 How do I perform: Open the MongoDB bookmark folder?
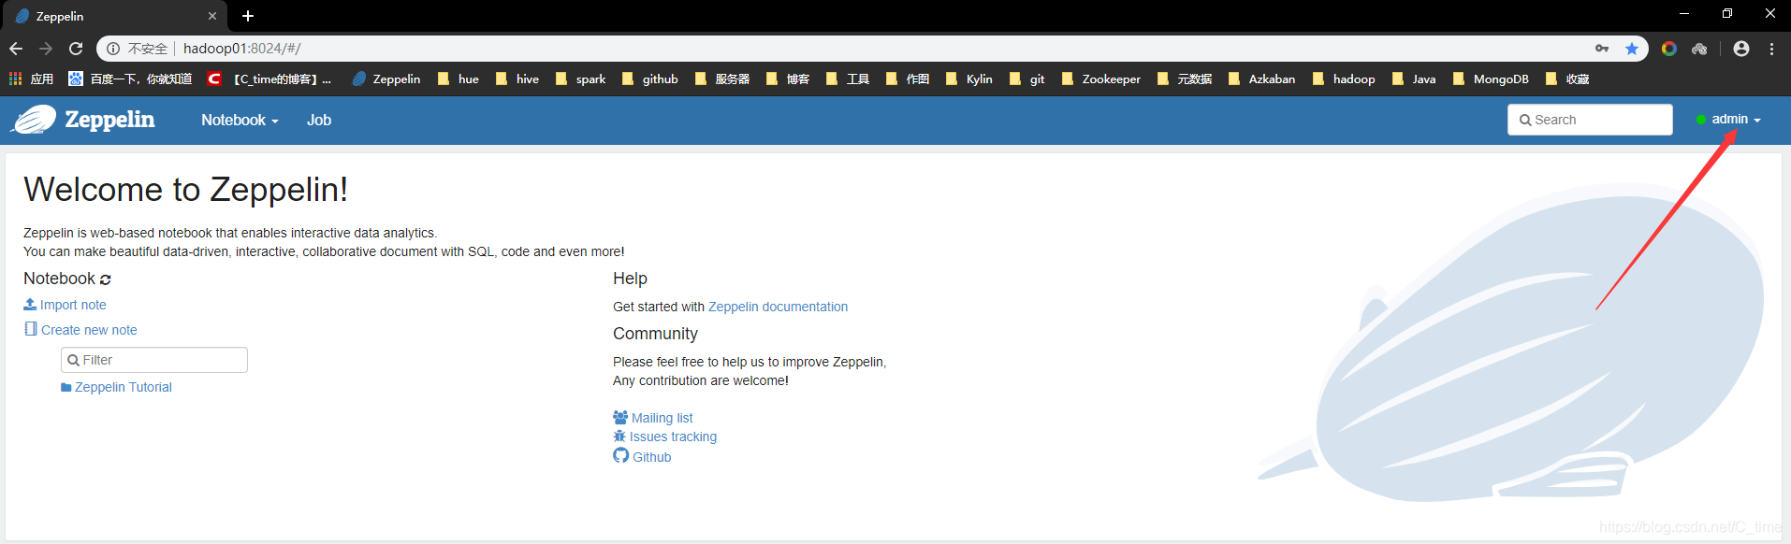tap(1492, 79)
